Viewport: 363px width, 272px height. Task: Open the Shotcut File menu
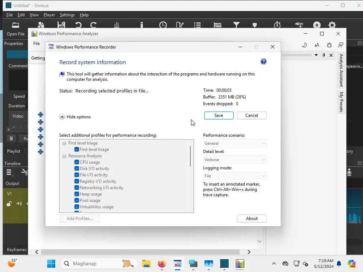(x=10, y=15)
